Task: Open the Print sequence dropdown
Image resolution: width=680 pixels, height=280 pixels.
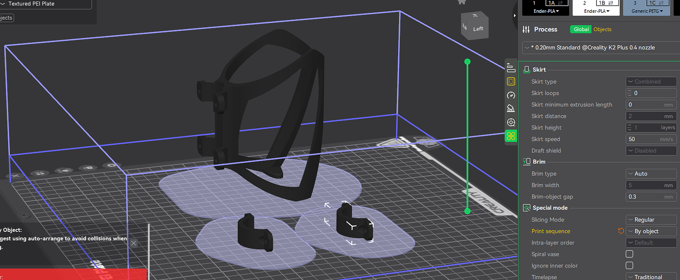Action: [x=651, y=231]
